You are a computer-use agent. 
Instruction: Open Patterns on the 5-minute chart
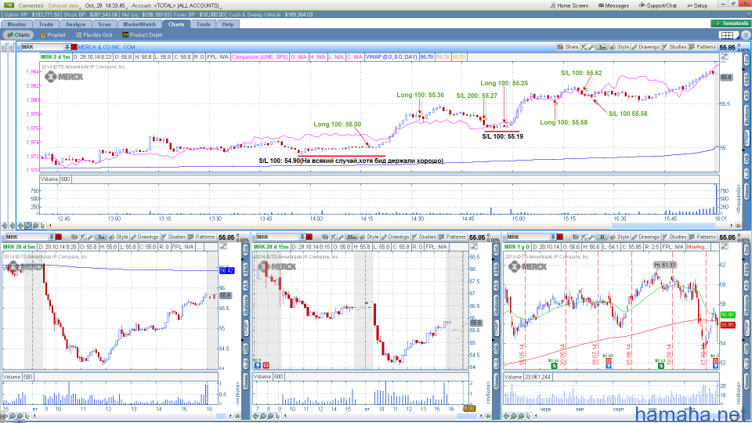click(x=201, y=237)
